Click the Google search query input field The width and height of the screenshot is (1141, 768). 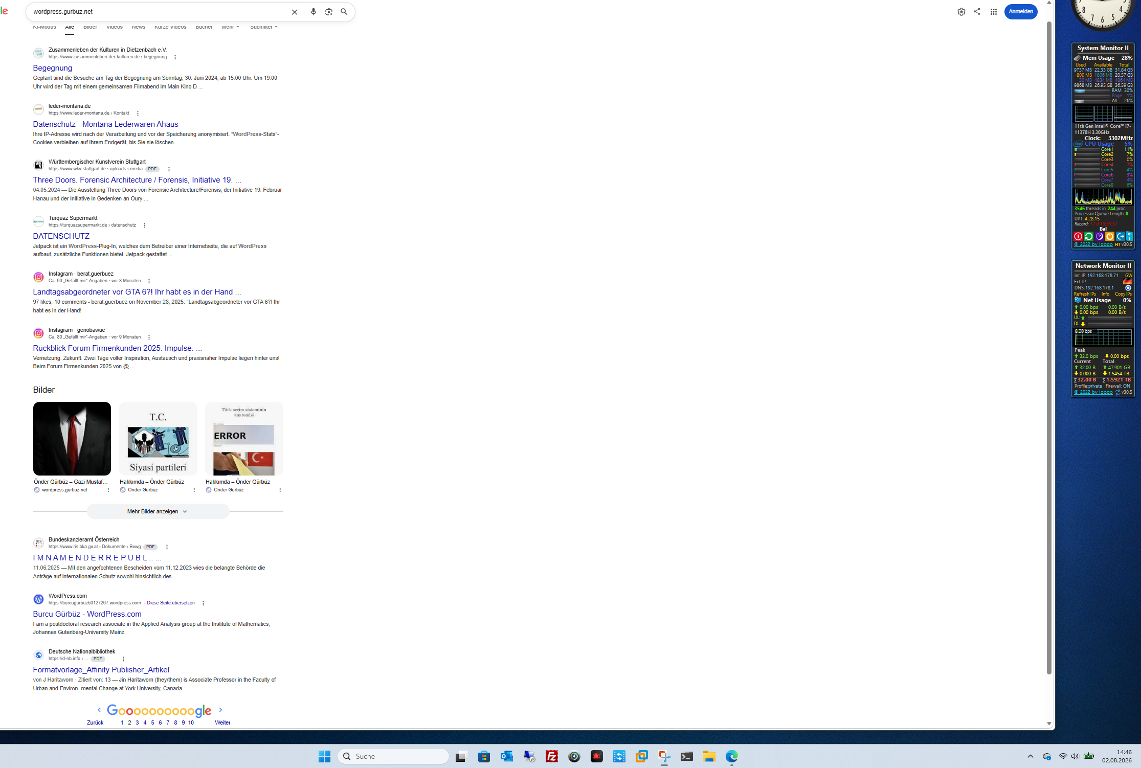[x=159, y=12]
